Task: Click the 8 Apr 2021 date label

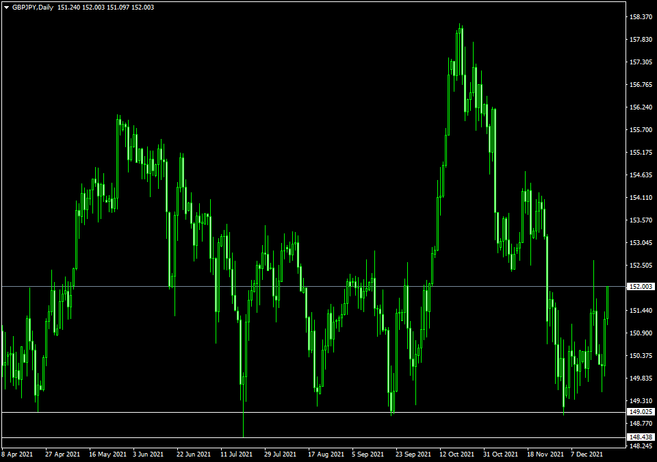Action: 17,454
